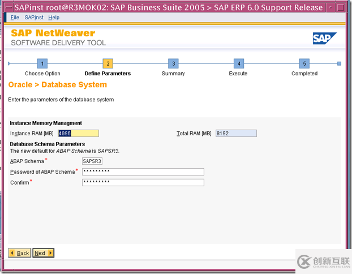
Task: Focus the Password of ABAP Schema field
Action: coord(143,172)
